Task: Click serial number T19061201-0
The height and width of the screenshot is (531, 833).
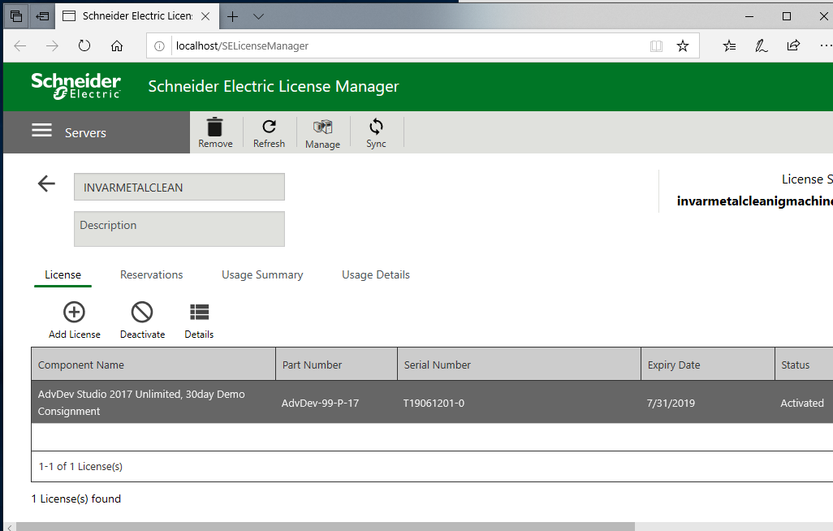Action: [434, 403]
